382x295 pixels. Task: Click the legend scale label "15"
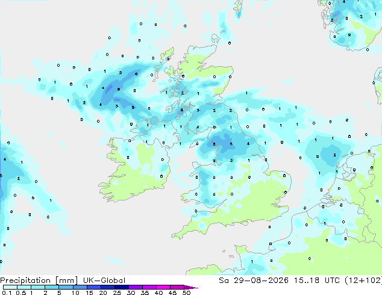(89, 293)
